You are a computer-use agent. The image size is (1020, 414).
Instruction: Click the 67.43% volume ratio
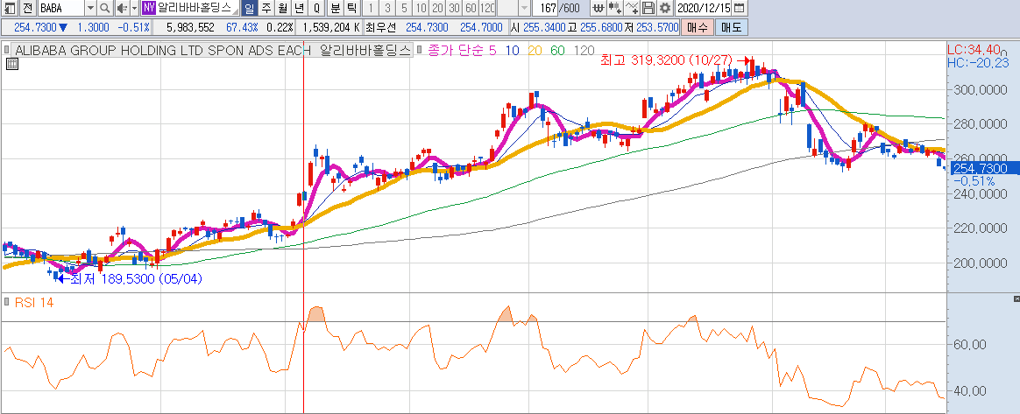coord(242,27)
